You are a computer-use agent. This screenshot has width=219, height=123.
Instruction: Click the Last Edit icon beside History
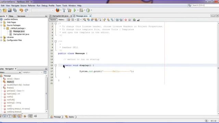pyautogui.click(x=69, y=20)
